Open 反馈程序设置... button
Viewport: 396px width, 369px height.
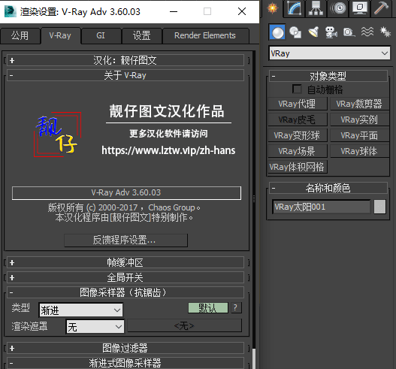pyautogui.click(x=125, y=240)
